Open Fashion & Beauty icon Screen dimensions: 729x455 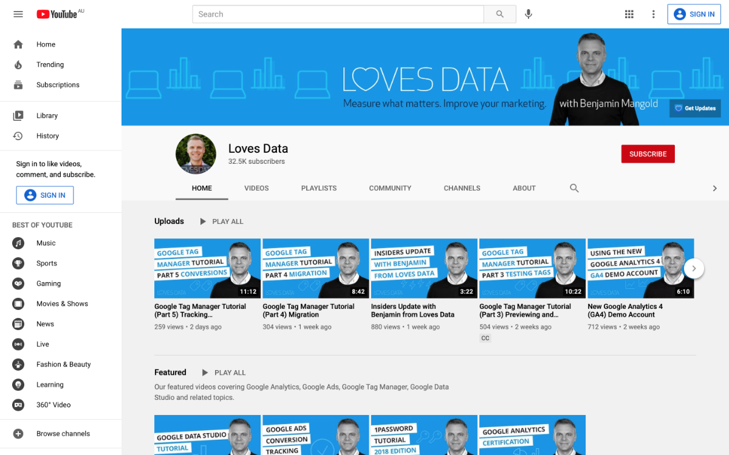(x=18, y=365)
